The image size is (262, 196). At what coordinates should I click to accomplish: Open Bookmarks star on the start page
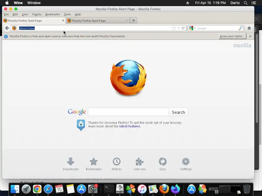click(x=94, y=164)
